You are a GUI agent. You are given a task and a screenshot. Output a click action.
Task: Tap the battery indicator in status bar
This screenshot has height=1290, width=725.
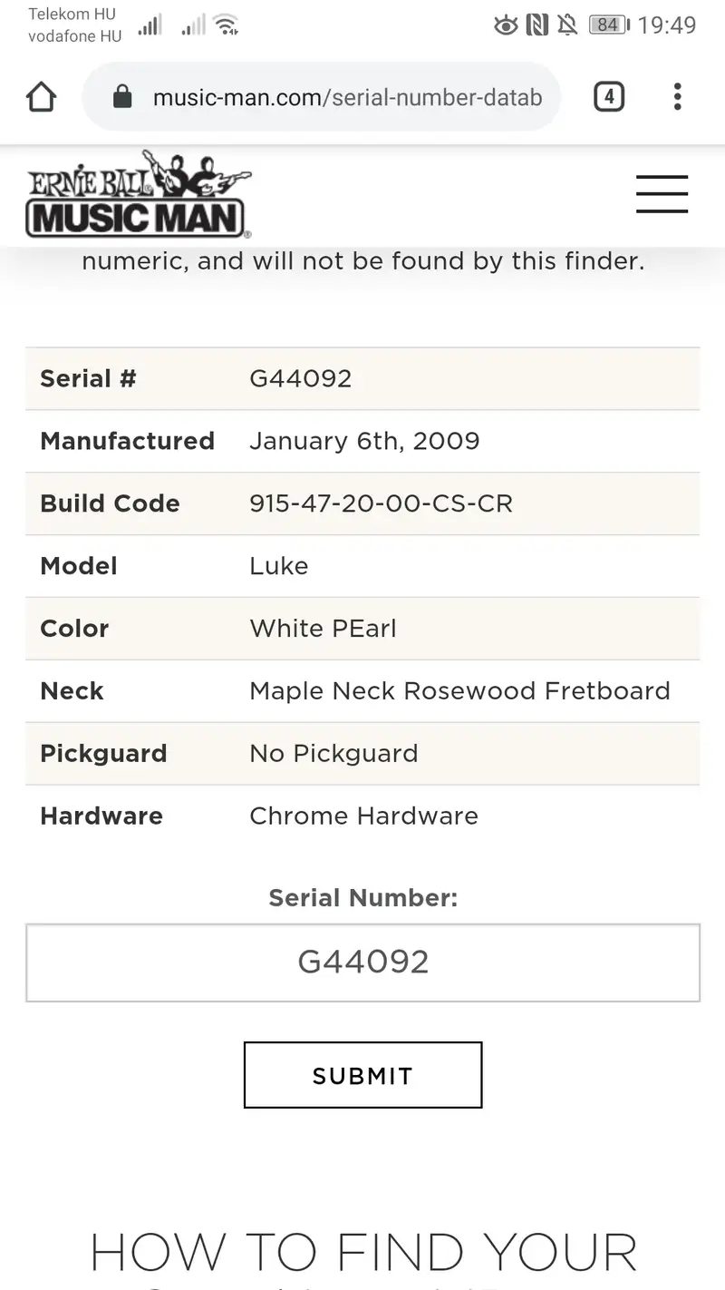[x=607, y=25]
